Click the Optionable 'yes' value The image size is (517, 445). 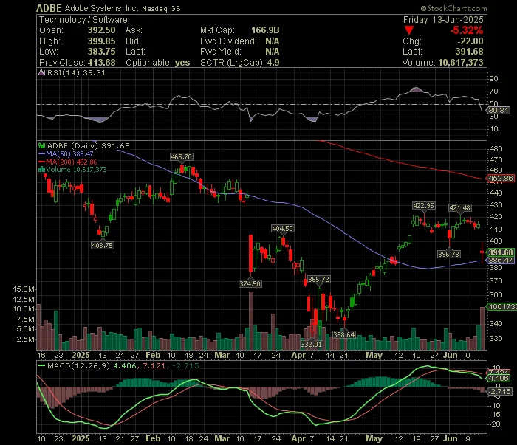point(182,63)
